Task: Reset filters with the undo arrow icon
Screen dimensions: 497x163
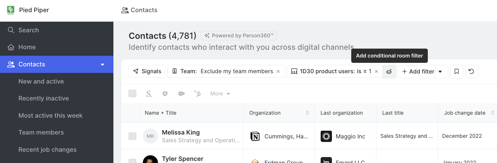Action: point(471,71)
